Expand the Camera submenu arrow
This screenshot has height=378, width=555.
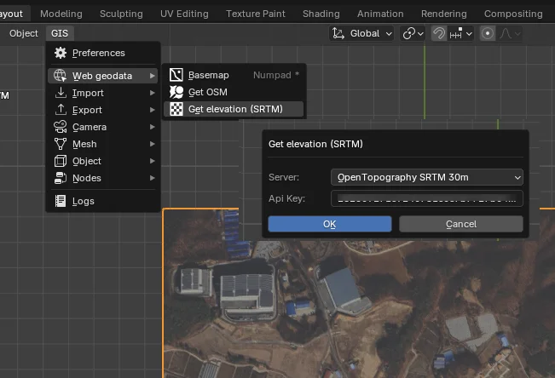tap(153, 127)
